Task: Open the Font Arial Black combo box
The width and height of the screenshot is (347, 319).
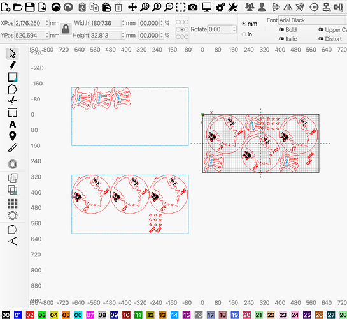Action: [x=313, y=20]
